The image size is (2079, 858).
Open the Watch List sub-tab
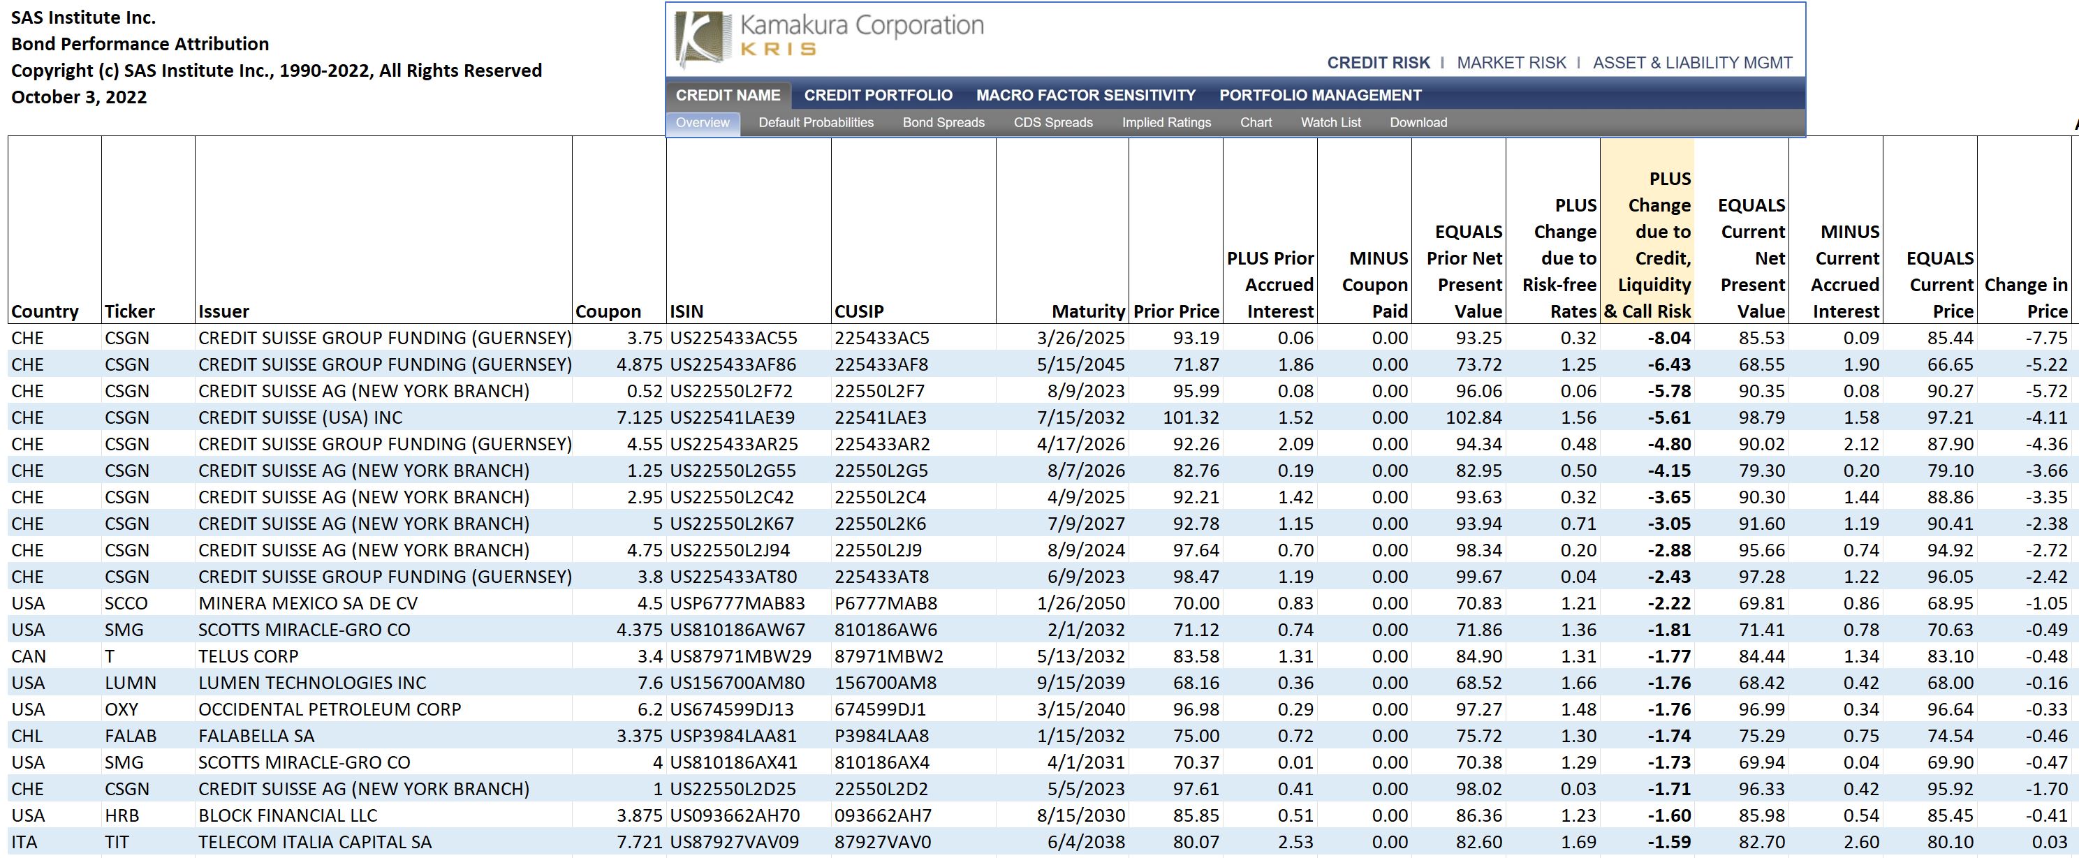[1330, 123]
